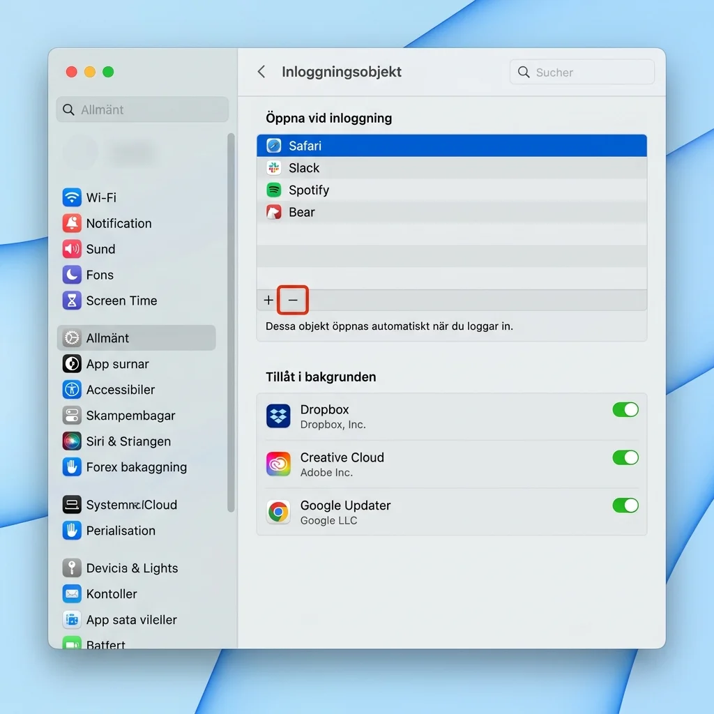
Task: Click the Forex bakaggning hand icon
Action: coord(72,466)
